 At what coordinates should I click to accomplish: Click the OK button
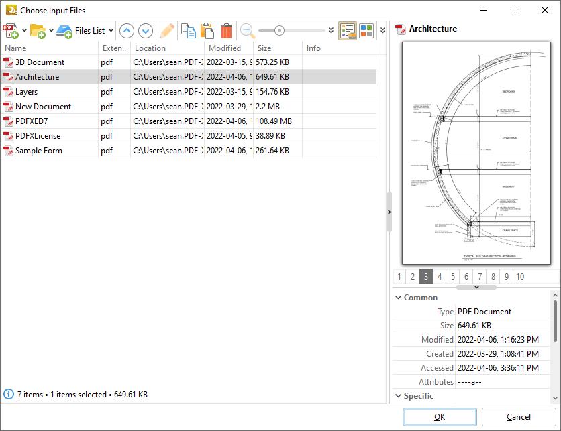click(x=440, y=417)
